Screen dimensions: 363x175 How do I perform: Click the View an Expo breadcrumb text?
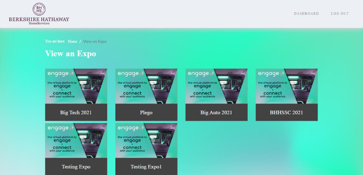click(x=95, y=42)
